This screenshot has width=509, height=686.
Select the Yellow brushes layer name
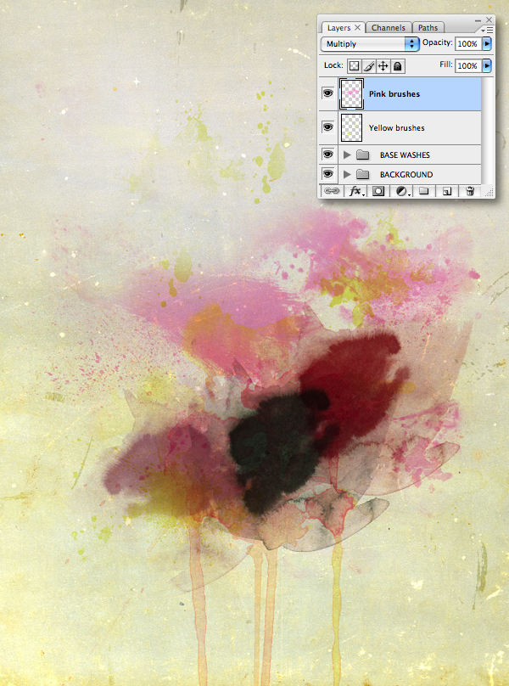397,127
